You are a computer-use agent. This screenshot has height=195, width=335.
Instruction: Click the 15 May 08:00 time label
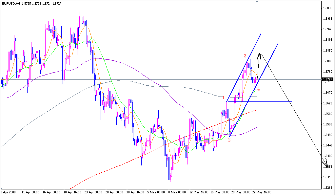click(220, 192)
